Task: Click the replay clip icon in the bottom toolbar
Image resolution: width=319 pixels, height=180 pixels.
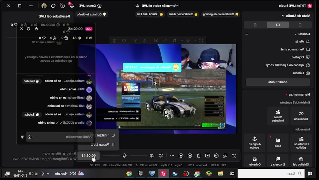Action: 181,155
